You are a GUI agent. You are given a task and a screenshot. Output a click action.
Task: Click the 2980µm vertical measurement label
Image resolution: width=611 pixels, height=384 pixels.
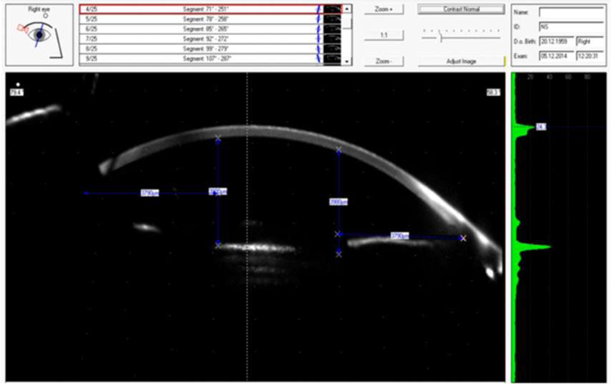tap(338, 201)
